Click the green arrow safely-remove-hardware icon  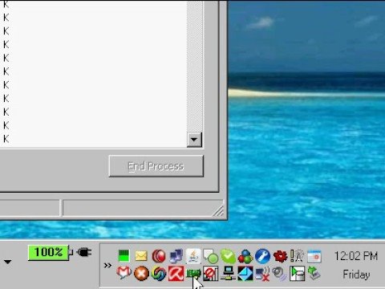click(x=314, y=273)
